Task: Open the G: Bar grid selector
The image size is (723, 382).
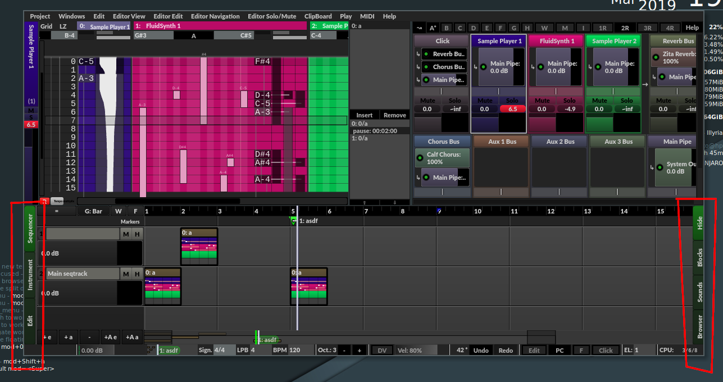Action: click(93, 211)
